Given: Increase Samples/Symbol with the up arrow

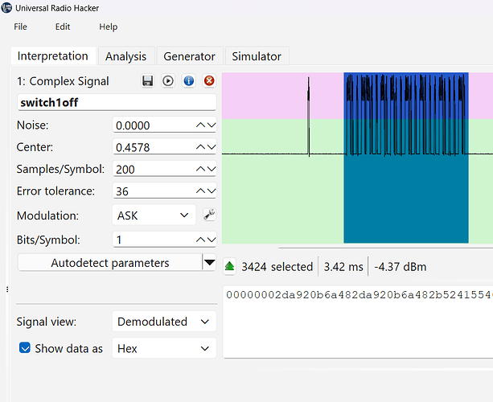Looking at the screenshot, I should tap(200, 169).
